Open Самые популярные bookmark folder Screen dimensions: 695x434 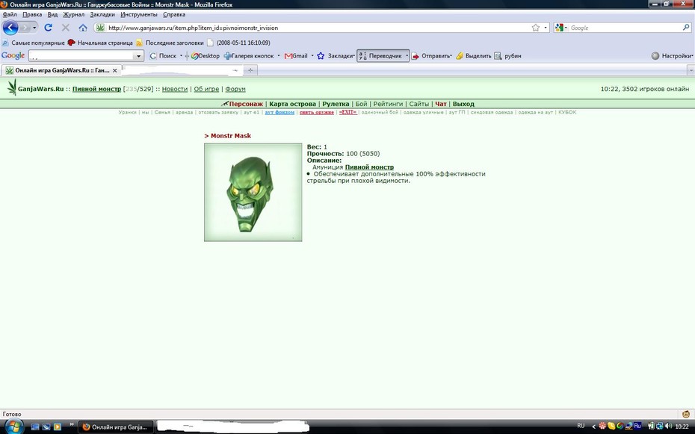(34, 43)
